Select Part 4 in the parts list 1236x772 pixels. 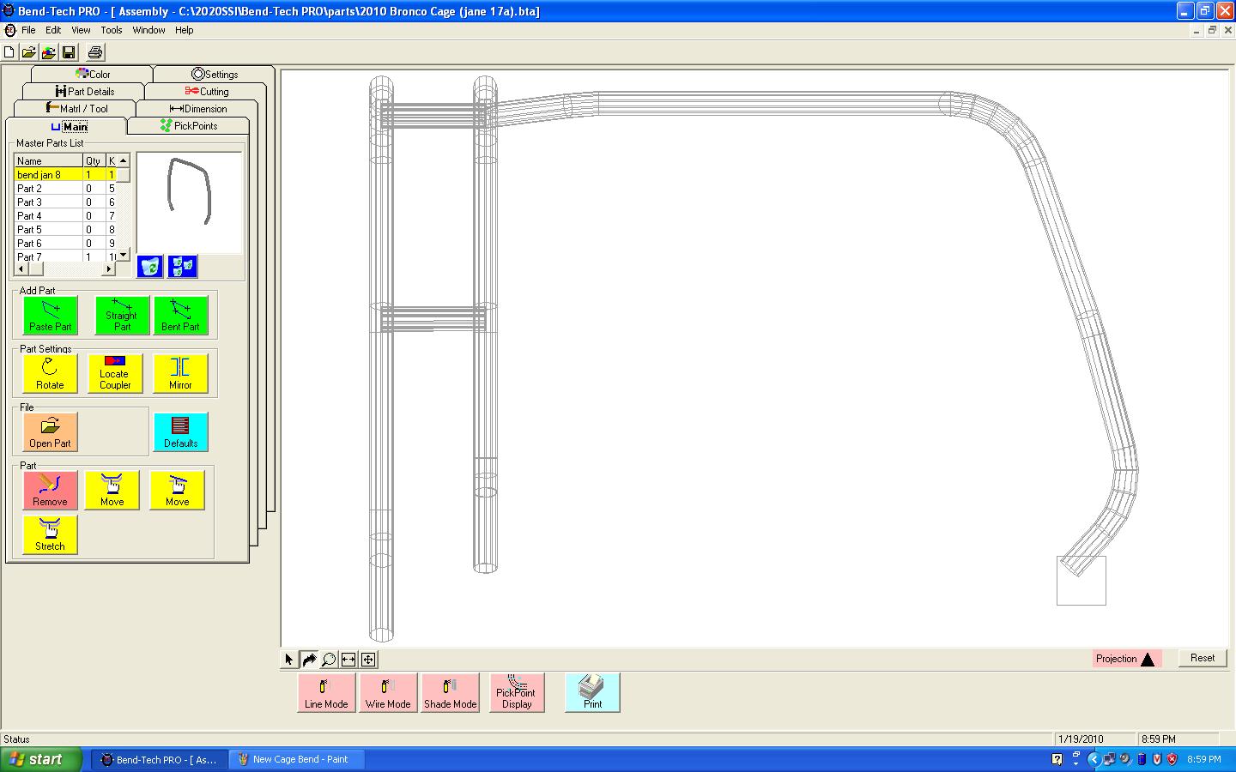30,216
